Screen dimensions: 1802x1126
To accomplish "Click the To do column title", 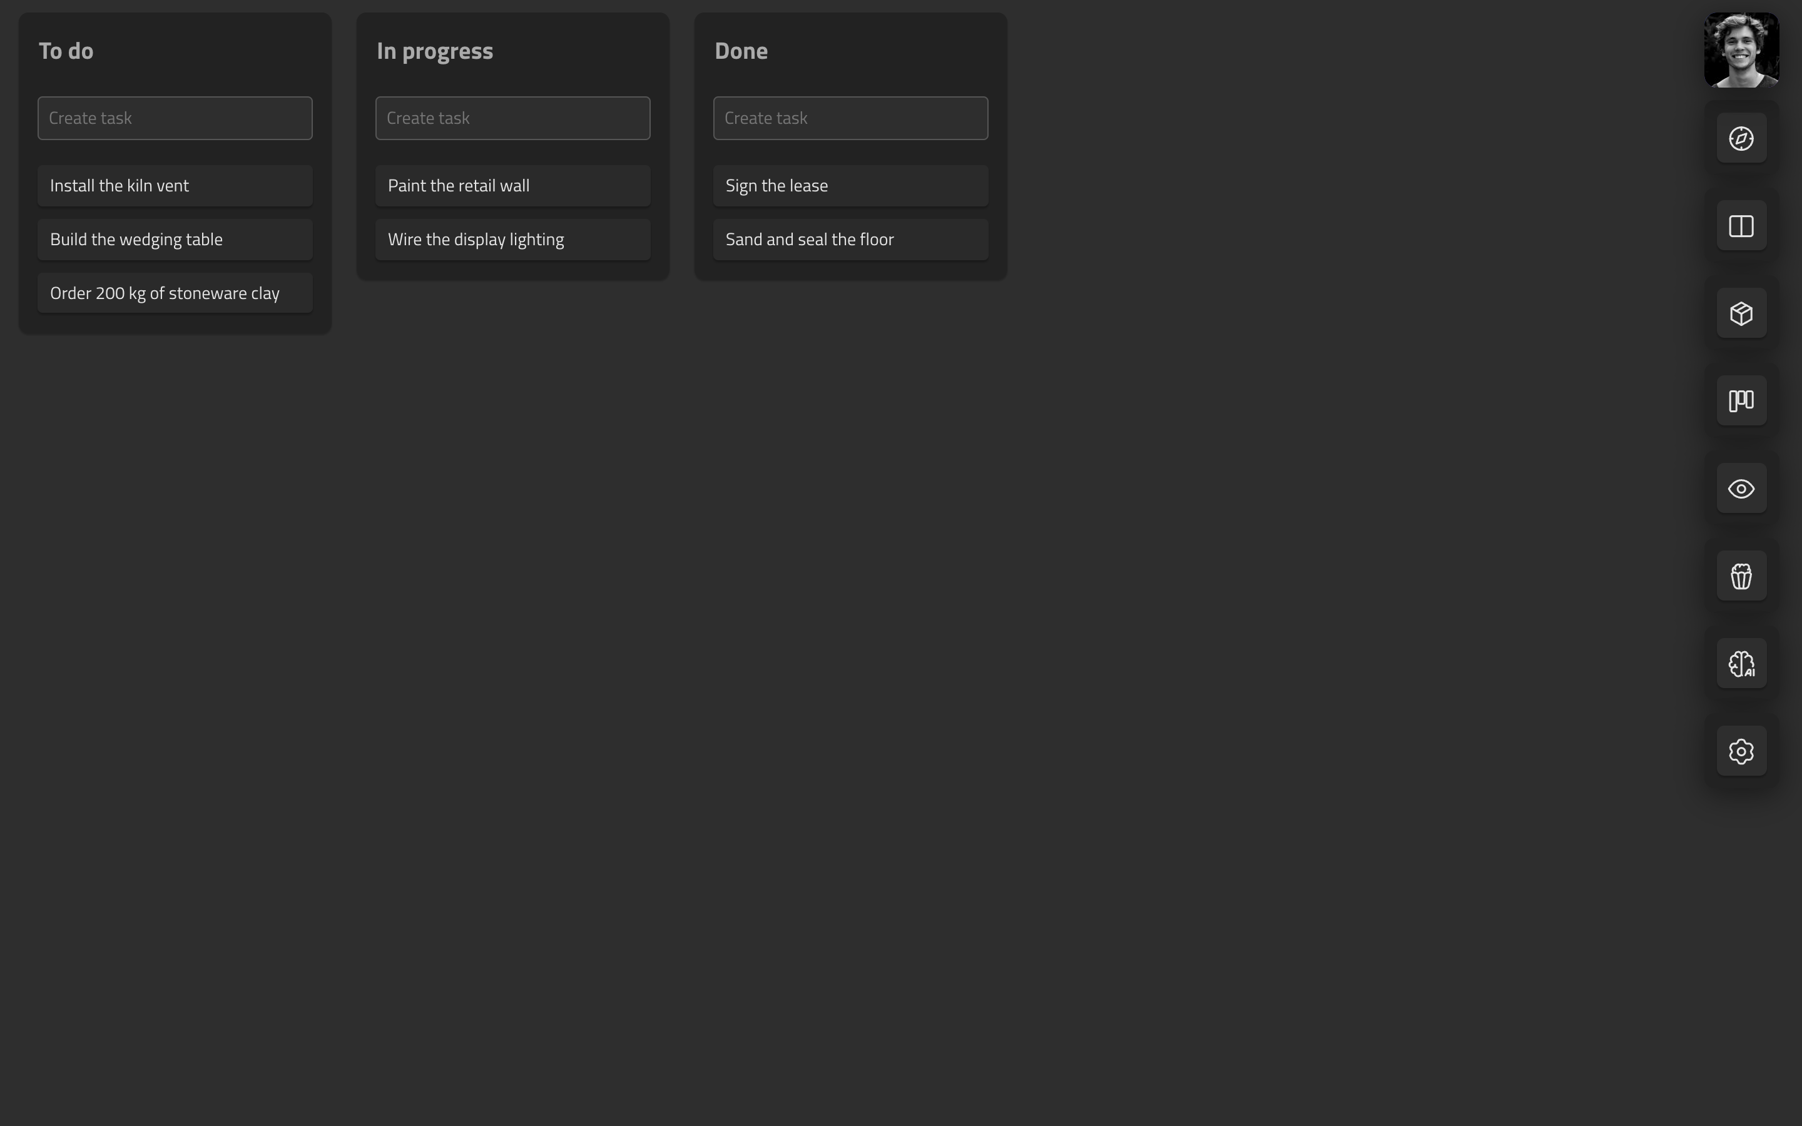I will click(x=66, y=51).
